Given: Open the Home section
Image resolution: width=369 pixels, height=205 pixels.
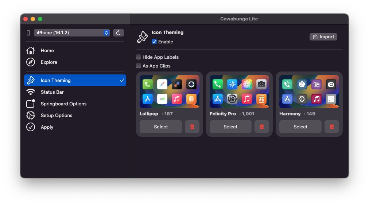Looking at the screenshot, I should (x=75, y=50).
